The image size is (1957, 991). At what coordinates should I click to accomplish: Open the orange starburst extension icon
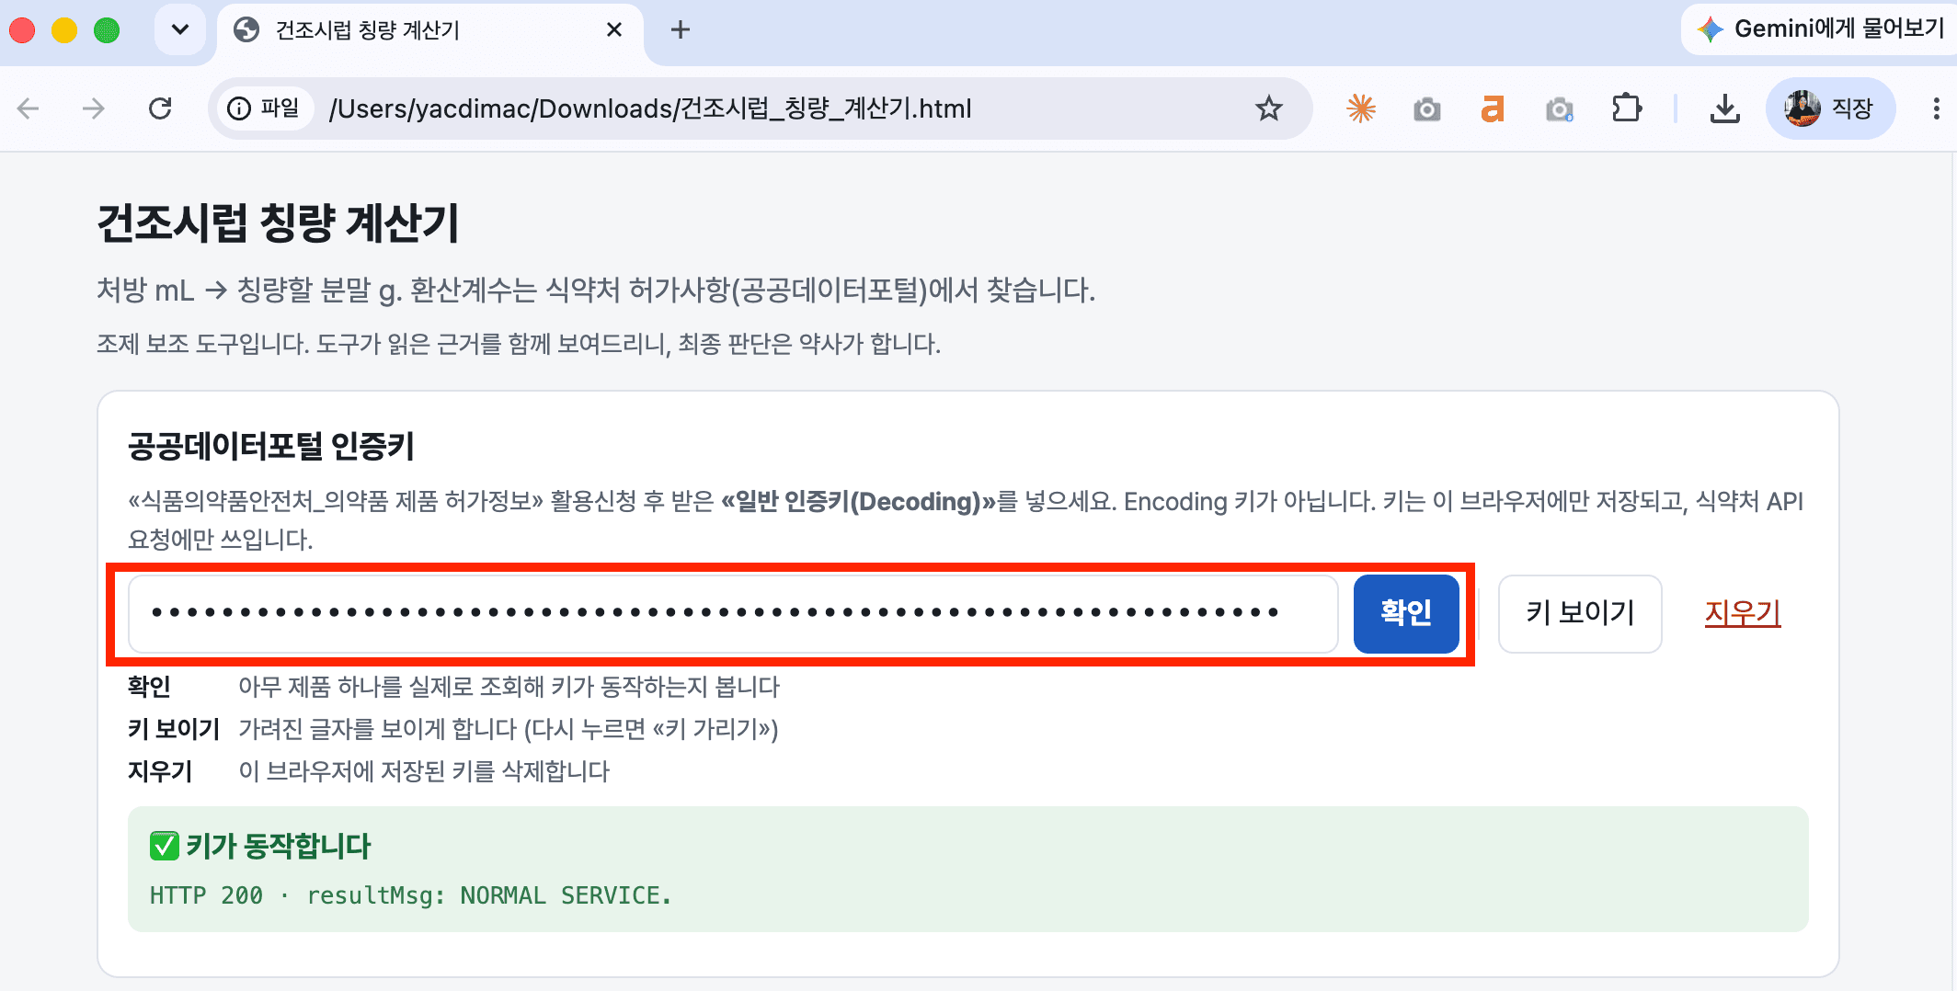click(1361, 108)
